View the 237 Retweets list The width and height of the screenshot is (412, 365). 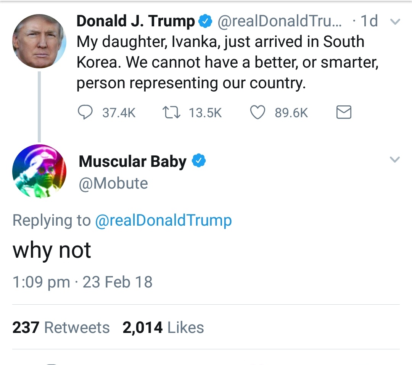pos(61,328)
